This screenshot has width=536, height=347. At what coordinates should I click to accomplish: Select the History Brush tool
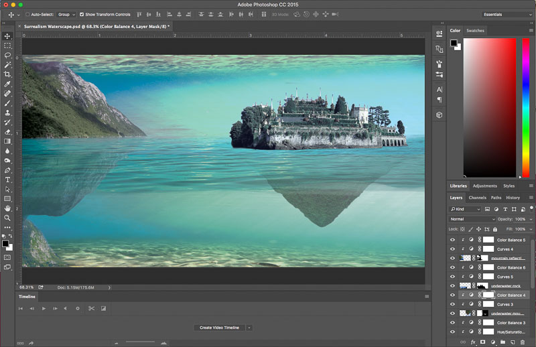pyautogui.click(x=7, y=122)
